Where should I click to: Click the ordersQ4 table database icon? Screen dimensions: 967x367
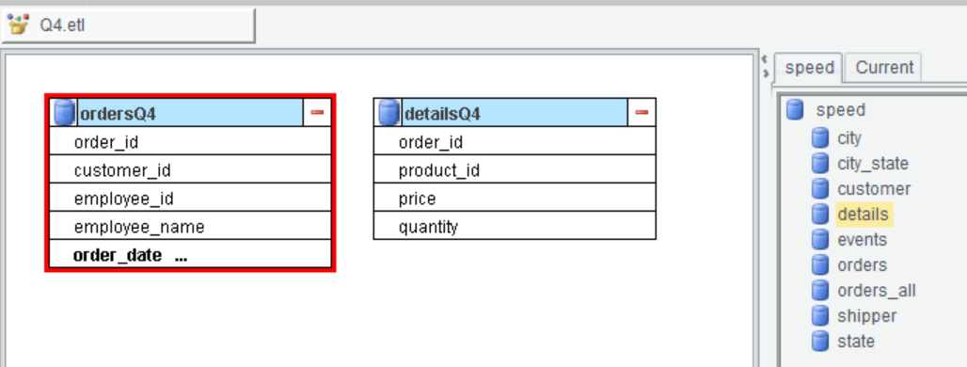point(64,112)
